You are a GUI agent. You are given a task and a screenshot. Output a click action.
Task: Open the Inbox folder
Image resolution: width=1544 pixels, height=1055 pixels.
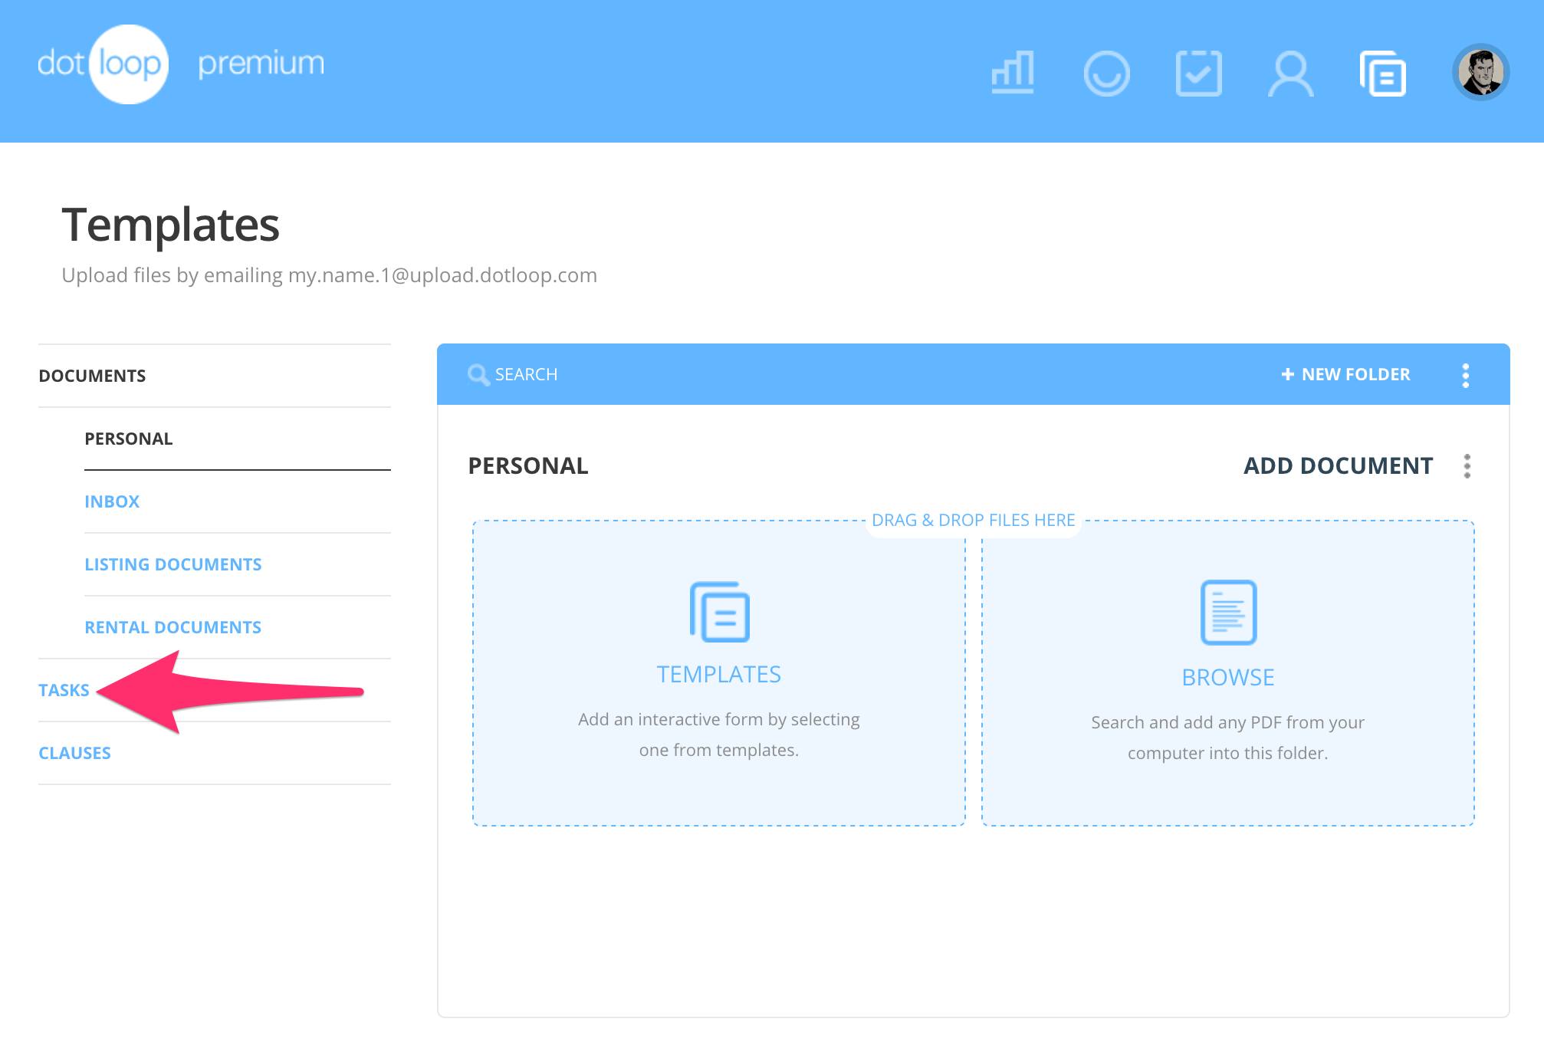112,501
